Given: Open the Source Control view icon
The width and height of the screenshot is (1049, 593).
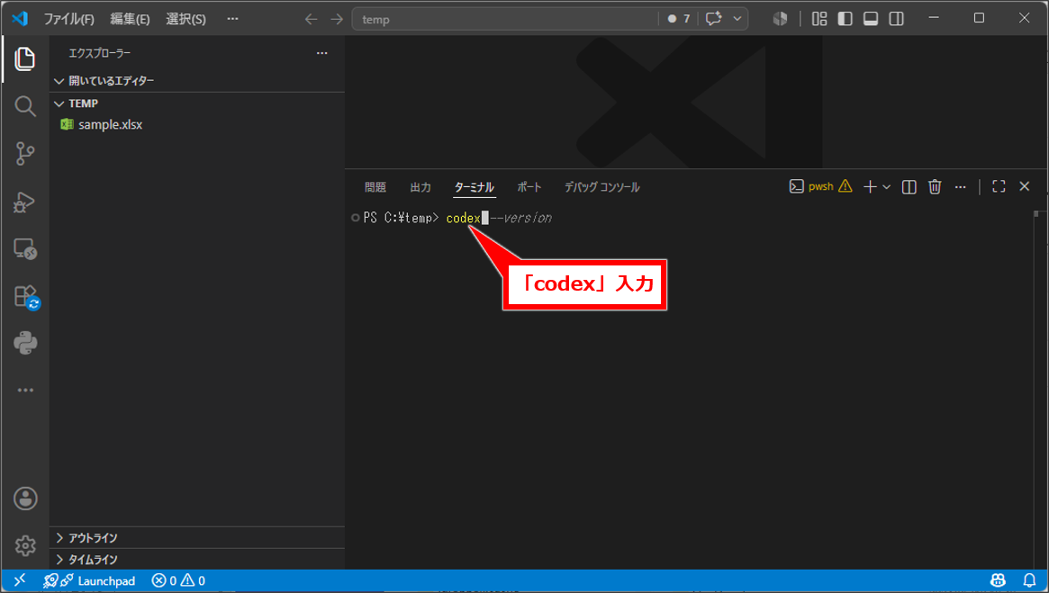Looking at the screenshot, I should [24, 154].
